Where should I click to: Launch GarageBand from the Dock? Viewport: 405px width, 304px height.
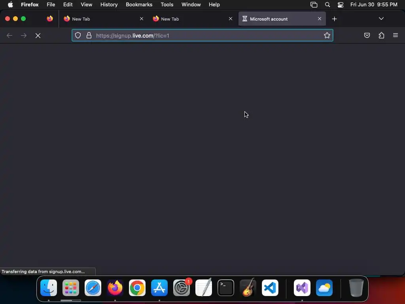248,288
